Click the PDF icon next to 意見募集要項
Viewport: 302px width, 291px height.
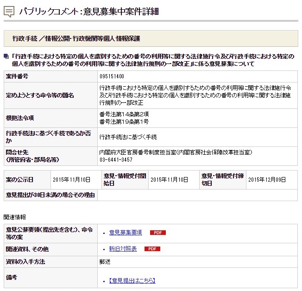[157, 233]
